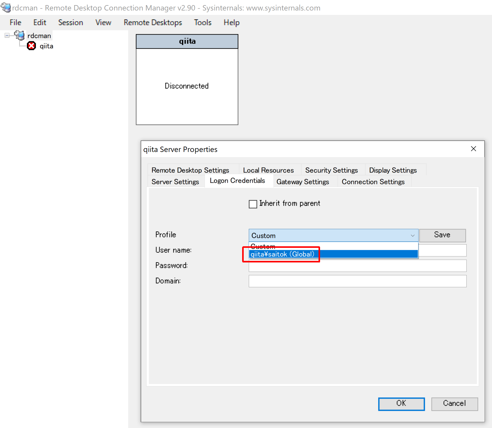Image resolution: width=492 pixels, height=428 pixels.
Task: Switch to the Gateway Settings tab
Action: (303, 182)
